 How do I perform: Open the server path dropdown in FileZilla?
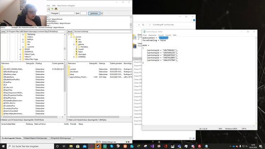tap(131, 31)
